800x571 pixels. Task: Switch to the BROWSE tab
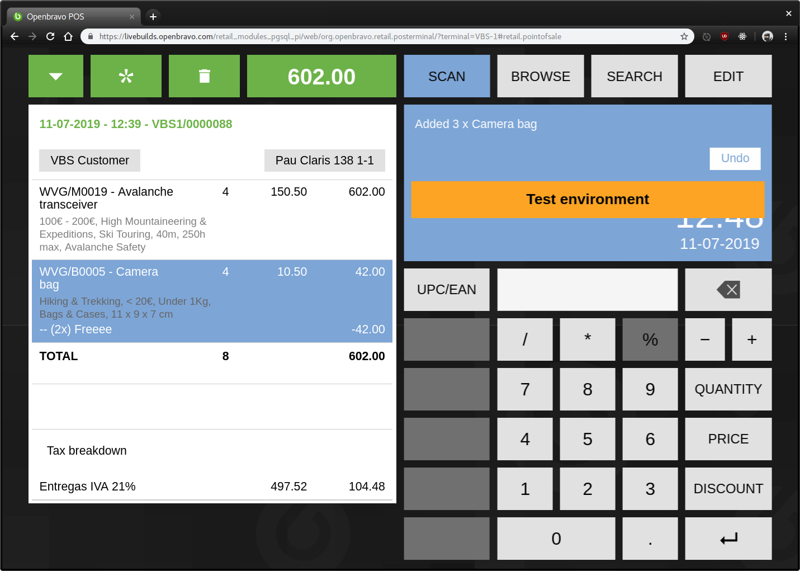541,76
